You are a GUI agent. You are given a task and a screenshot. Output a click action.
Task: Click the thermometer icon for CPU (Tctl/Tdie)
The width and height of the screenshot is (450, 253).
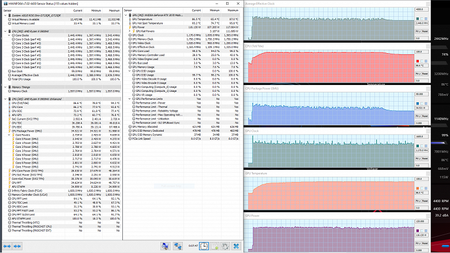(9, 103)
